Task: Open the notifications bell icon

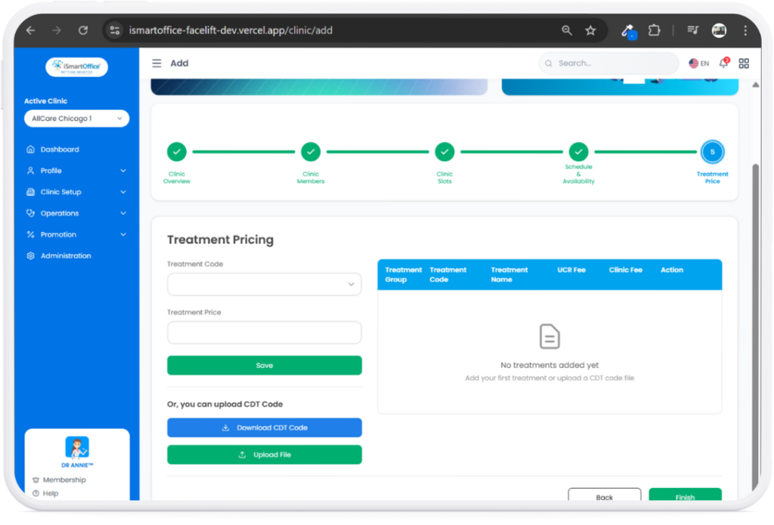Action: 723,63
